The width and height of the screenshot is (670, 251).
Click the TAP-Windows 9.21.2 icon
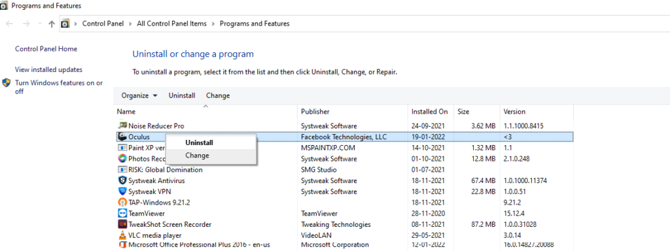coord(122,203)
